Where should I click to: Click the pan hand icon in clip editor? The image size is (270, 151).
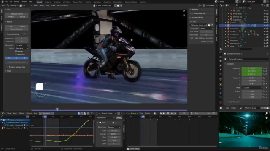(x=184, y=15)
